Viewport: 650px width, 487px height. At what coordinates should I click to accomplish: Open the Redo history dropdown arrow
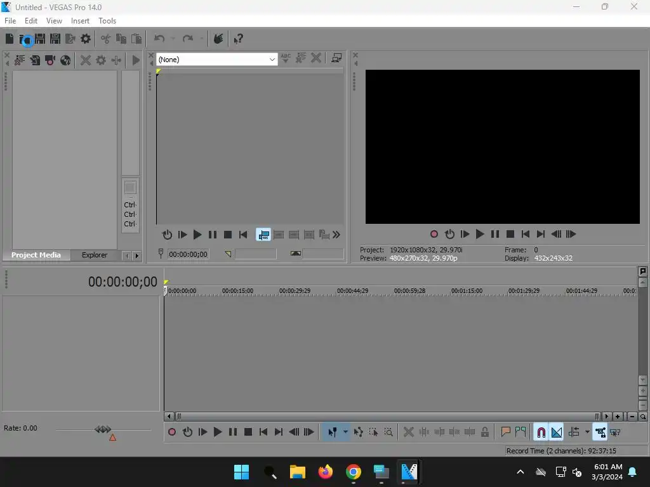[201, 39]
